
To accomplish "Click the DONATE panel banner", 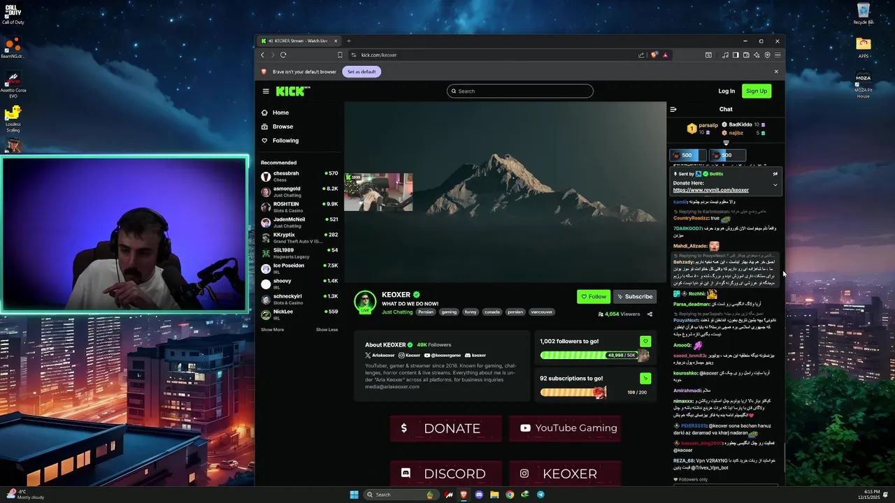I will click(445, 428).
